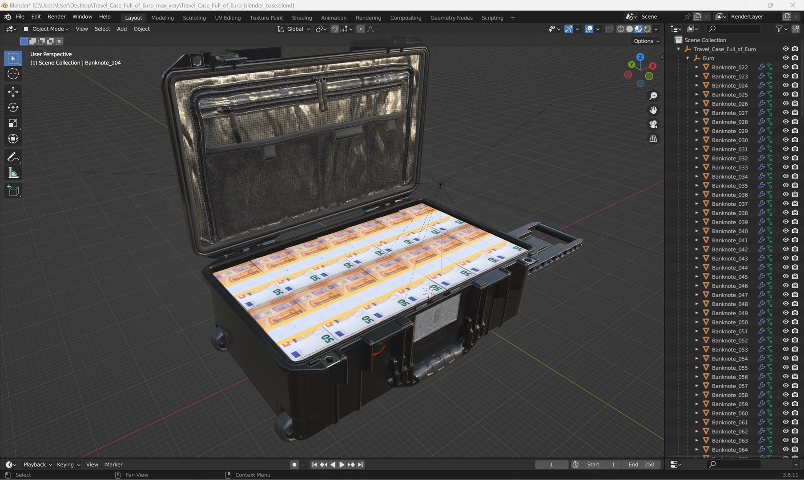Open the Add menu in viewport header

[x=122, y=29]
